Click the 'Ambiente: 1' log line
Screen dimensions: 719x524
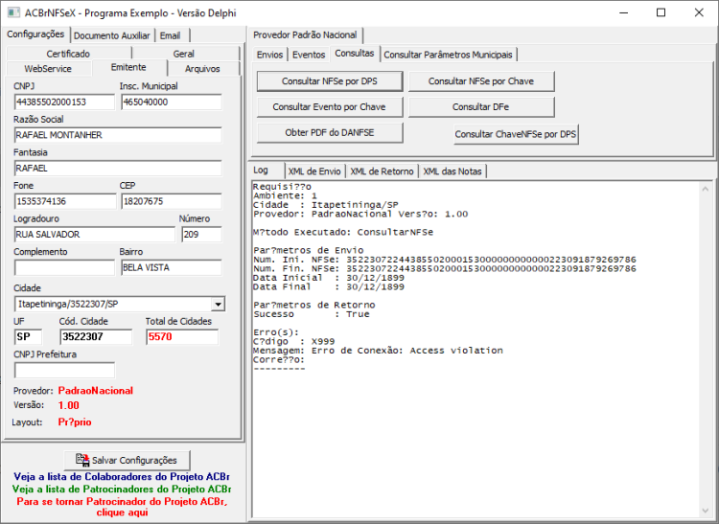(x=285, y=195)
